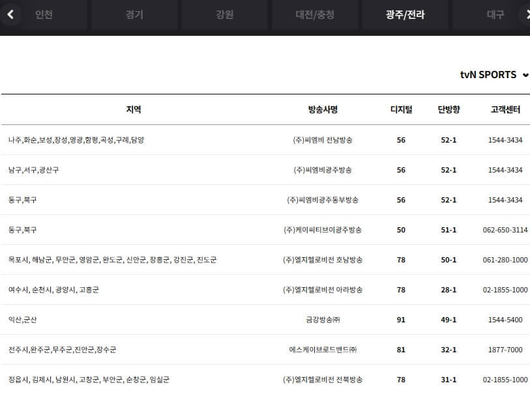Viewport: 530px width, 394px height.
Task: Click (주)케이씨티브이광주방송 broadcaster name
Action: click(x=323, y=230)
